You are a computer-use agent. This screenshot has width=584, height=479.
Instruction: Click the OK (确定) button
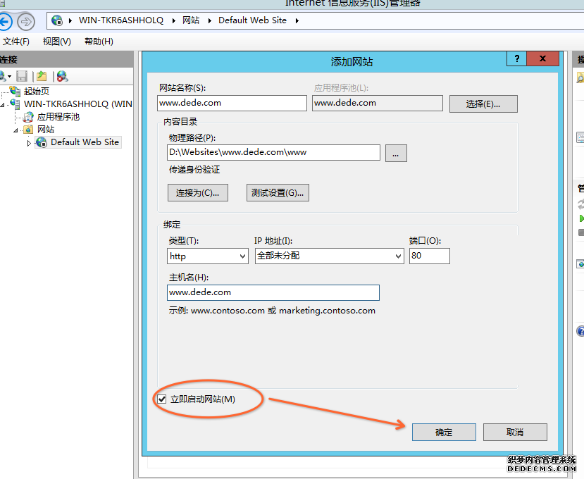(x=444, y=433)
